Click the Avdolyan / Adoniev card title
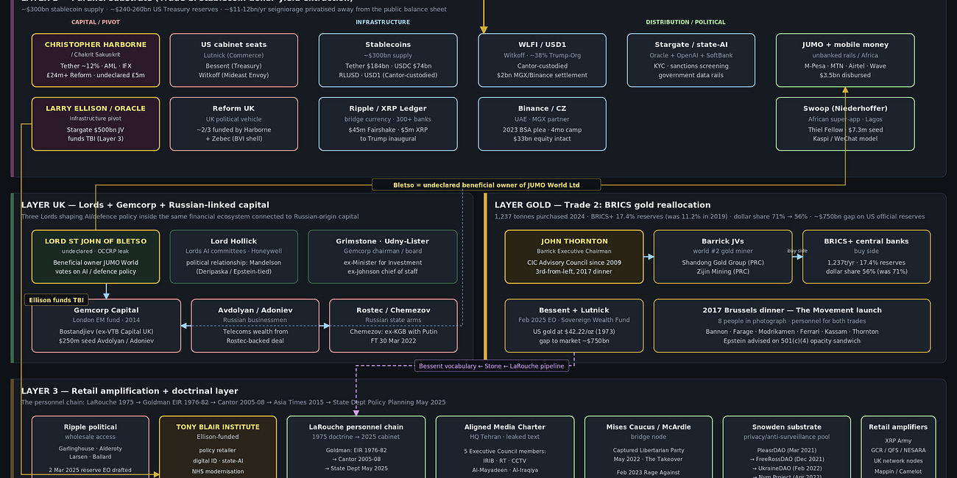957x478 pixels. (x=255, y=310)
